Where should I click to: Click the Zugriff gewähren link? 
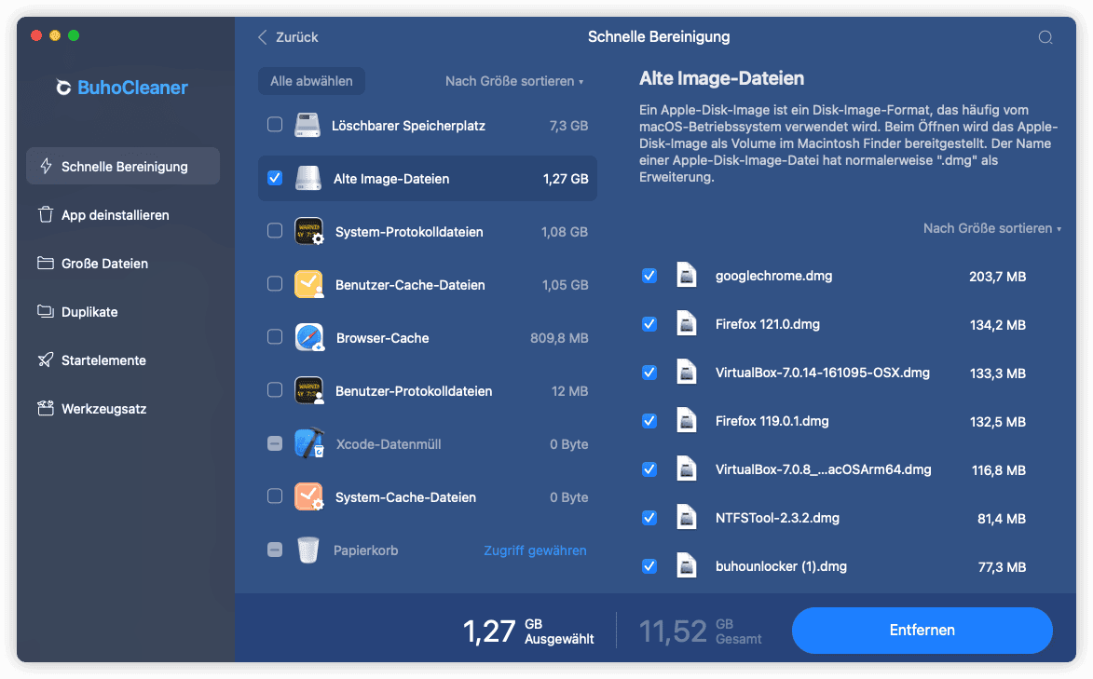[536, 550]
